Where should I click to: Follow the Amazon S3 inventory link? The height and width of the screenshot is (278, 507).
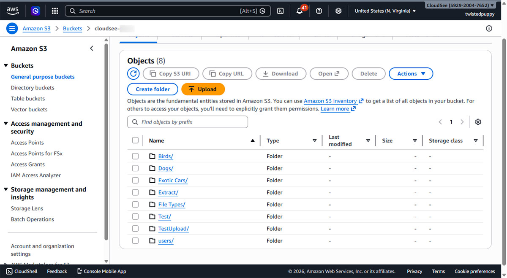coord(334,101)
